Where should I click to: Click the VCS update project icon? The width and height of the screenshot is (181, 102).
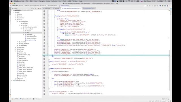point(160,6)
